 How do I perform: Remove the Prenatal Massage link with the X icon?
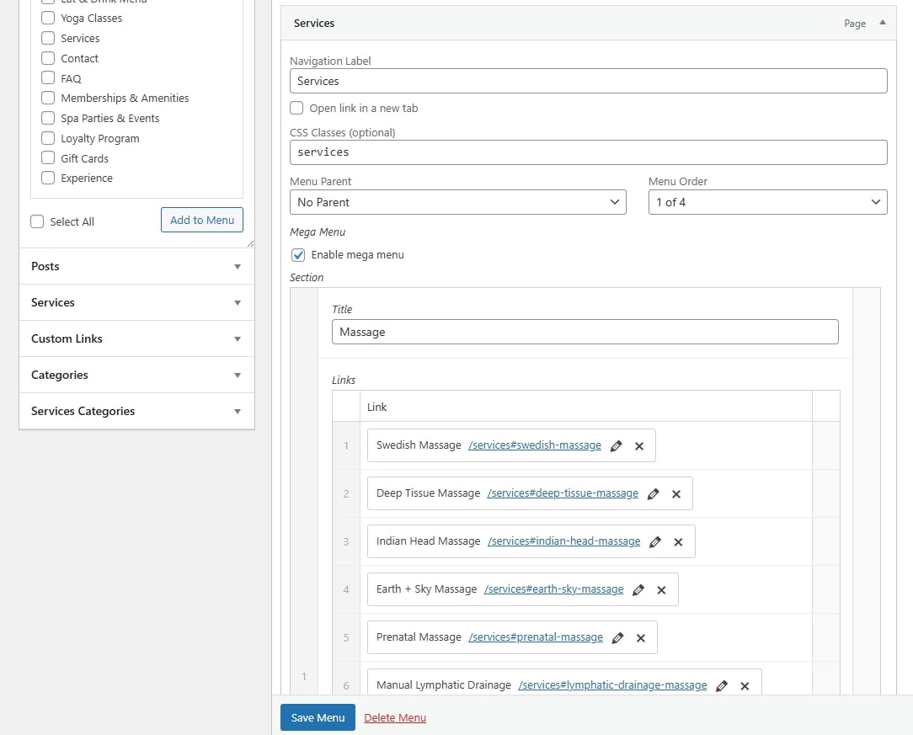point(640,638)
